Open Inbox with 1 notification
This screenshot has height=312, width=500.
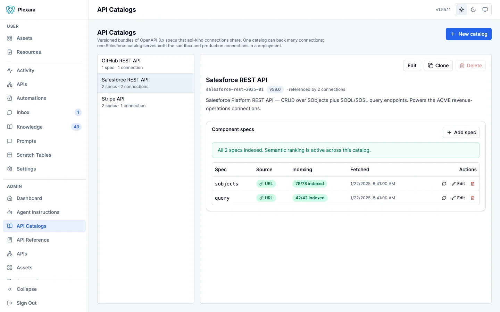tap(44, 112)
